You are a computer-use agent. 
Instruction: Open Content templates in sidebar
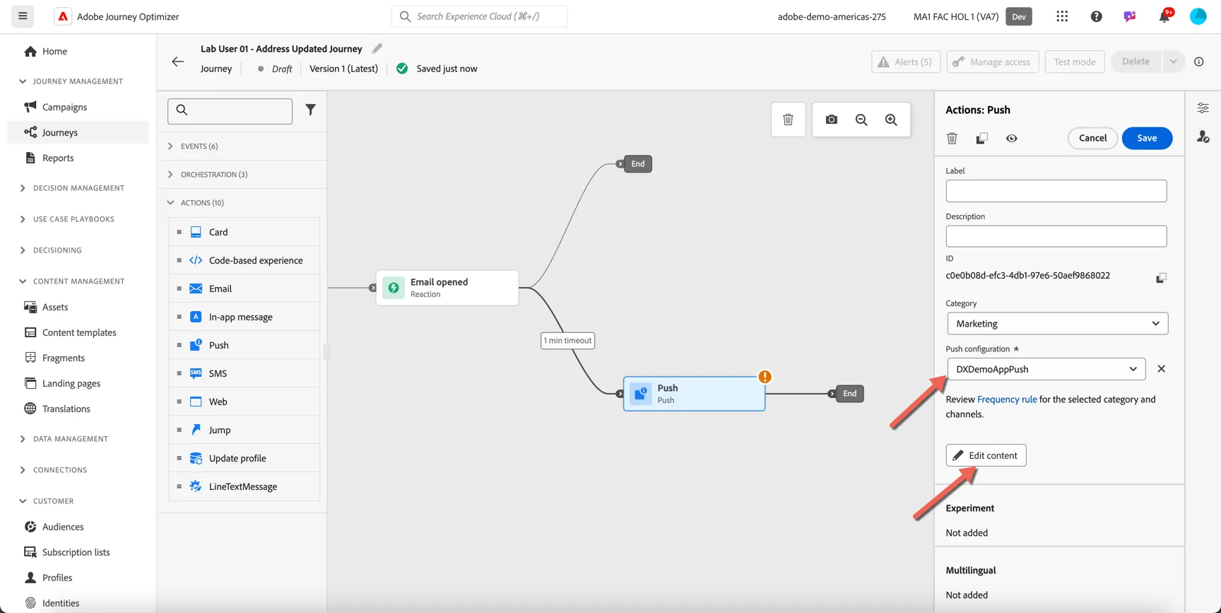tap(79, 332)
